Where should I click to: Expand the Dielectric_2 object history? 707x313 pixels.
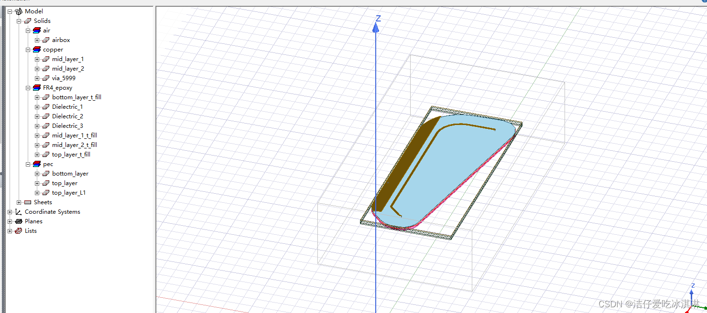pos(37,116)
